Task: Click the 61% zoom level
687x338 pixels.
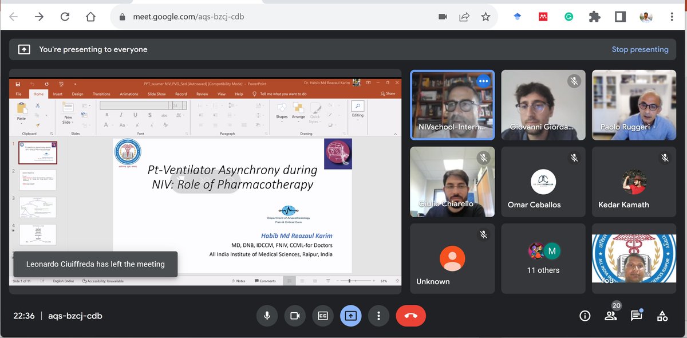Action: pos(384,281)
